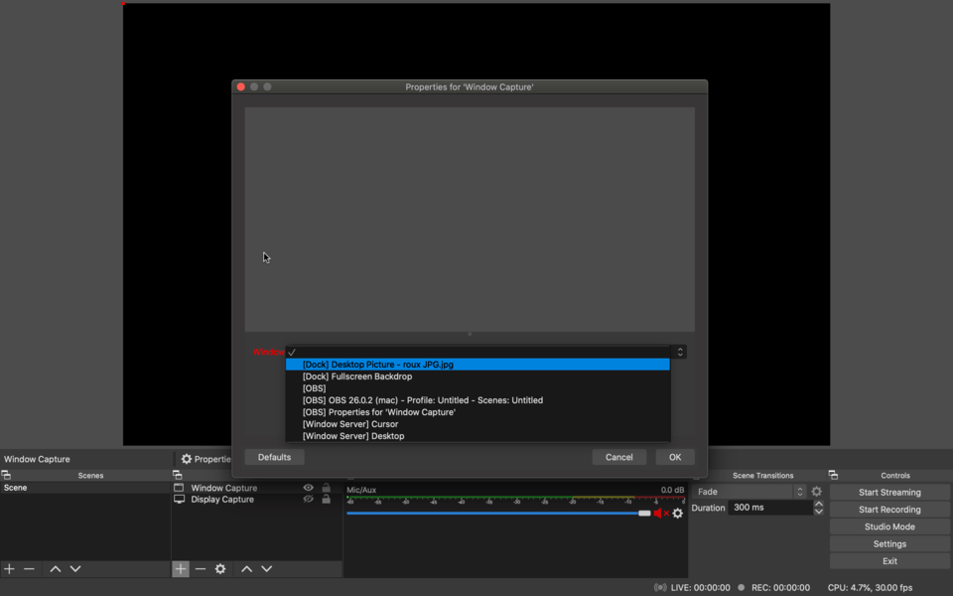Increase Duration with stepper up arrow
Screen dimensions: 953x596
pyautogui.click(x=819, y=504)
